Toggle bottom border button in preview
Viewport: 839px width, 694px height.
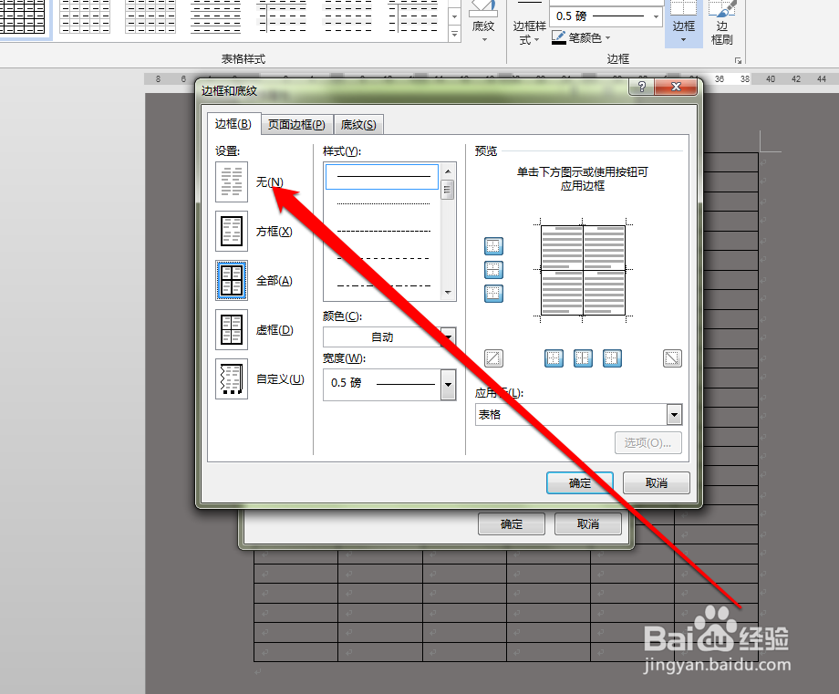click(x=493, y=294)
